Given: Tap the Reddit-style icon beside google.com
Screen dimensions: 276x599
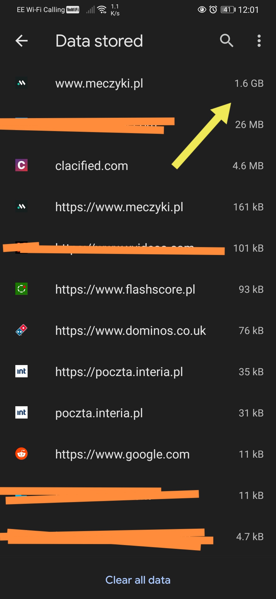Looking at the screenshot, I should 21,454.
